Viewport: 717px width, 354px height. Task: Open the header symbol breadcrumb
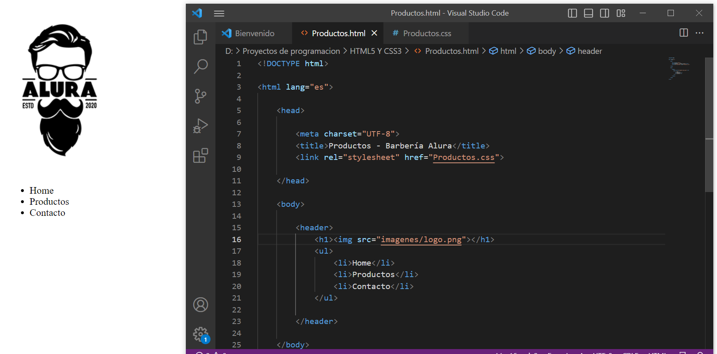(x=584, y=51)
